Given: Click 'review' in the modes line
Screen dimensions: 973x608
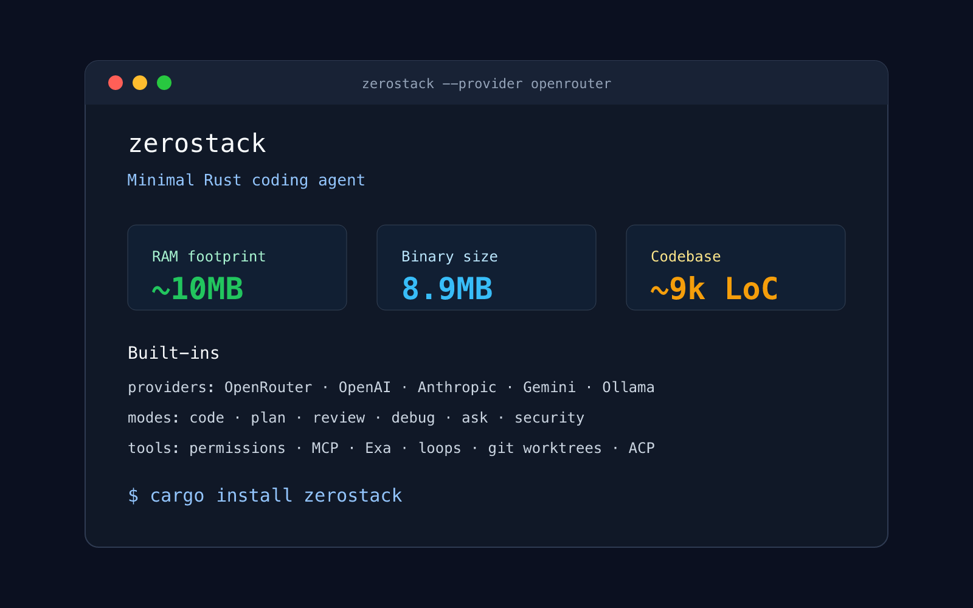Looking at the screenshot, I should click(339, 418).
